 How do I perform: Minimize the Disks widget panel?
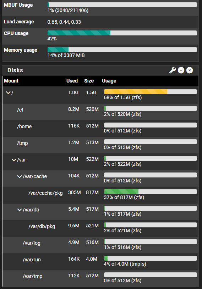[x=181, y=70]
